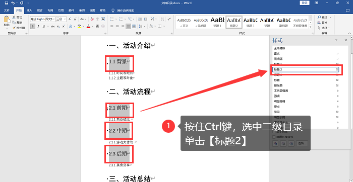Apply 标题 3 style from ribbon gallery

point(250,22)
